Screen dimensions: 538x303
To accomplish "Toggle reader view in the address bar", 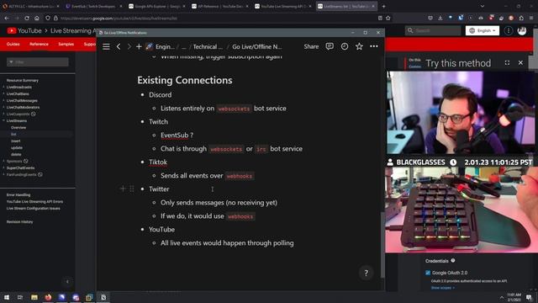I will (x=380, y=18).
